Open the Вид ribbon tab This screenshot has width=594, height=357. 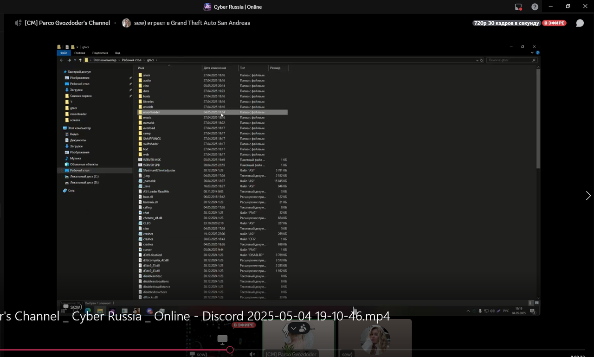click(118, 53)
